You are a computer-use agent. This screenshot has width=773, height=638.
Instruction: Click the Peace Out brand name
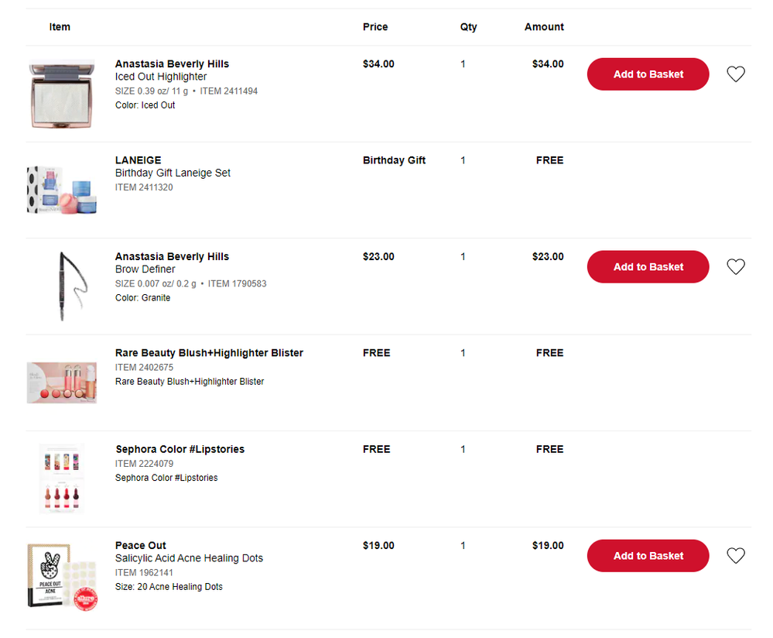tap(140, 545)
